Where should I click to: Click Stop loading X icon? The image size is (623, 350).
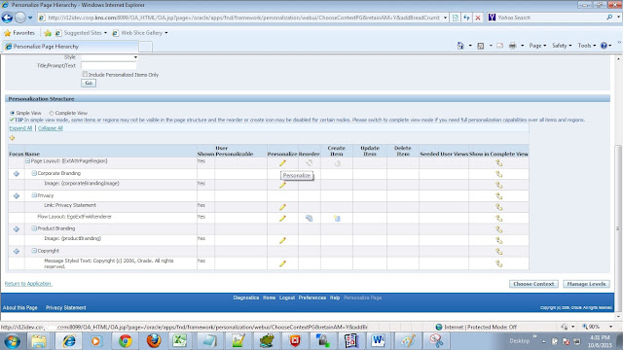pyautogui.click(x=478, y=17)
